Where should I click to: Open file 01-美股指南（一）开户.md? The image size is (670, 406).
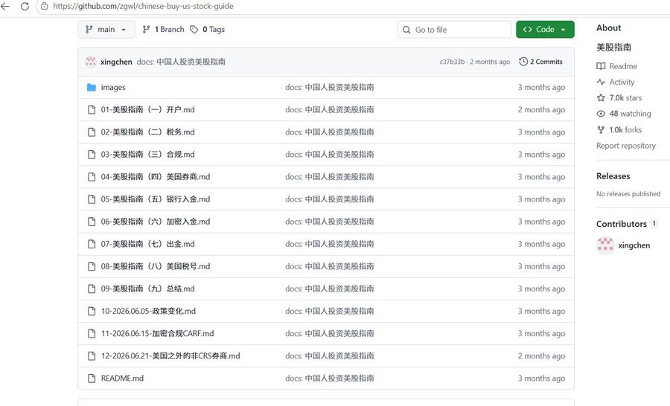click(147, 110)
